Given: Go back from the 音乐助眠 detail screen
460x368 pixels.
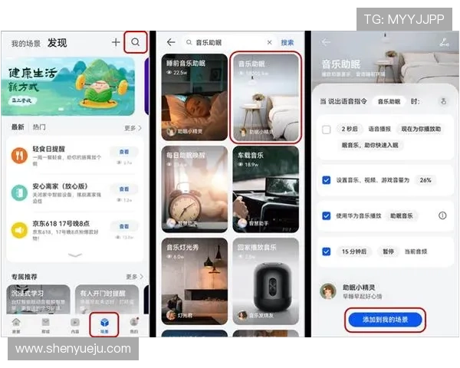Looking at the screenshot, I should point(326,42).
